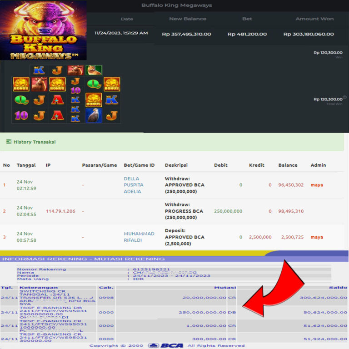Click the Balance column header
This screenshot has width=349, height=349.
click(288, 165)
